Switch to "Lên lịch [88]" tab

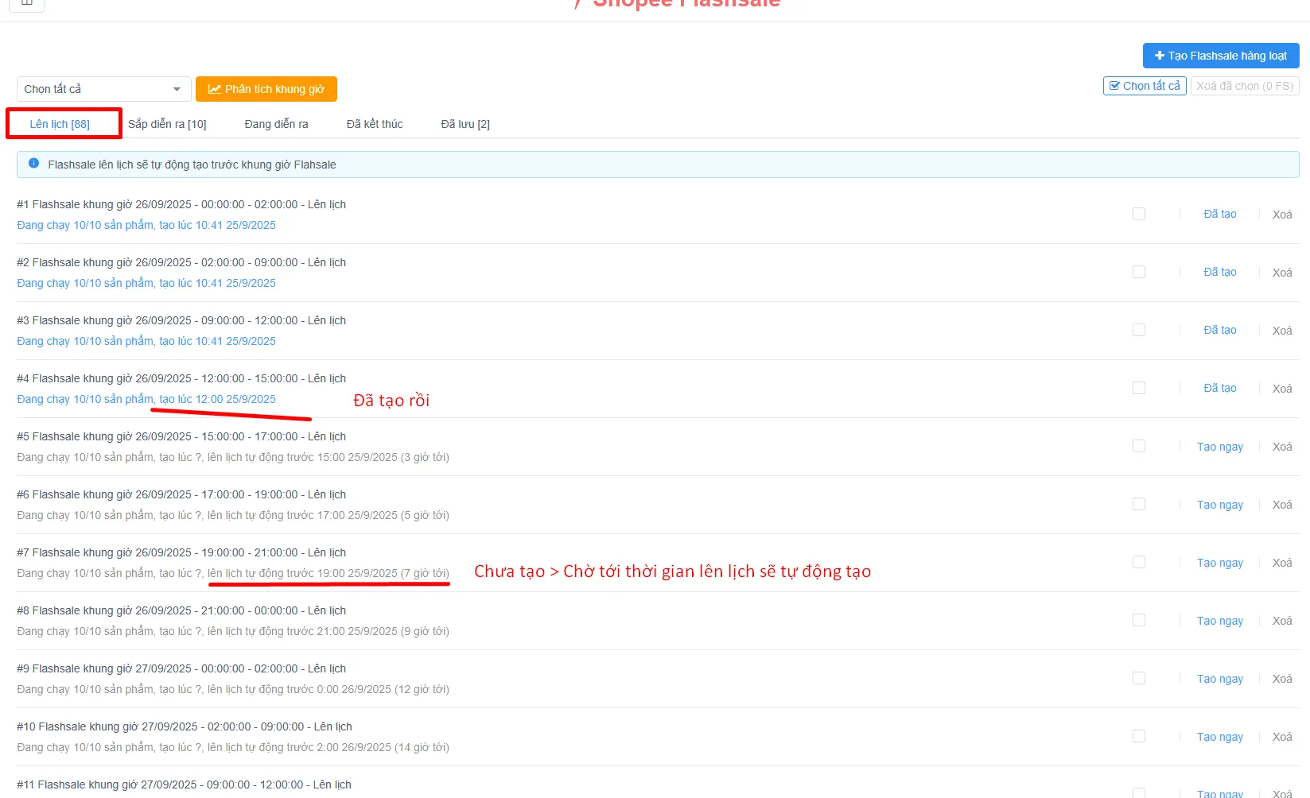(60, 124)
